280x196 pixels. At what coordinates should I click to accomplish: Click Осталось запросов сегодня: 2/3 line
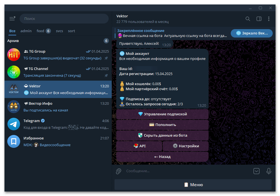coord(151,104)
